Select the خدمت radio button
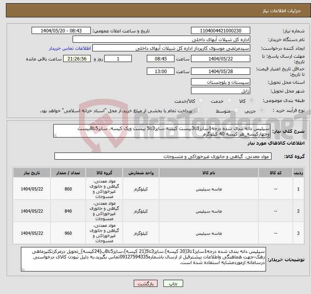 (229, 100)
